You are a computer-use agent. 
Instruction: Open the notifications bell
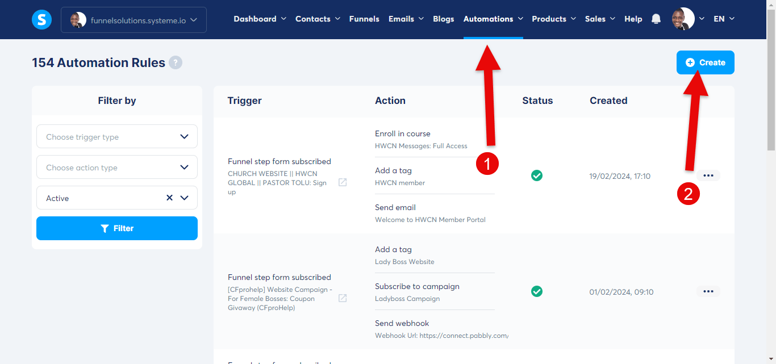click(656, 19)
